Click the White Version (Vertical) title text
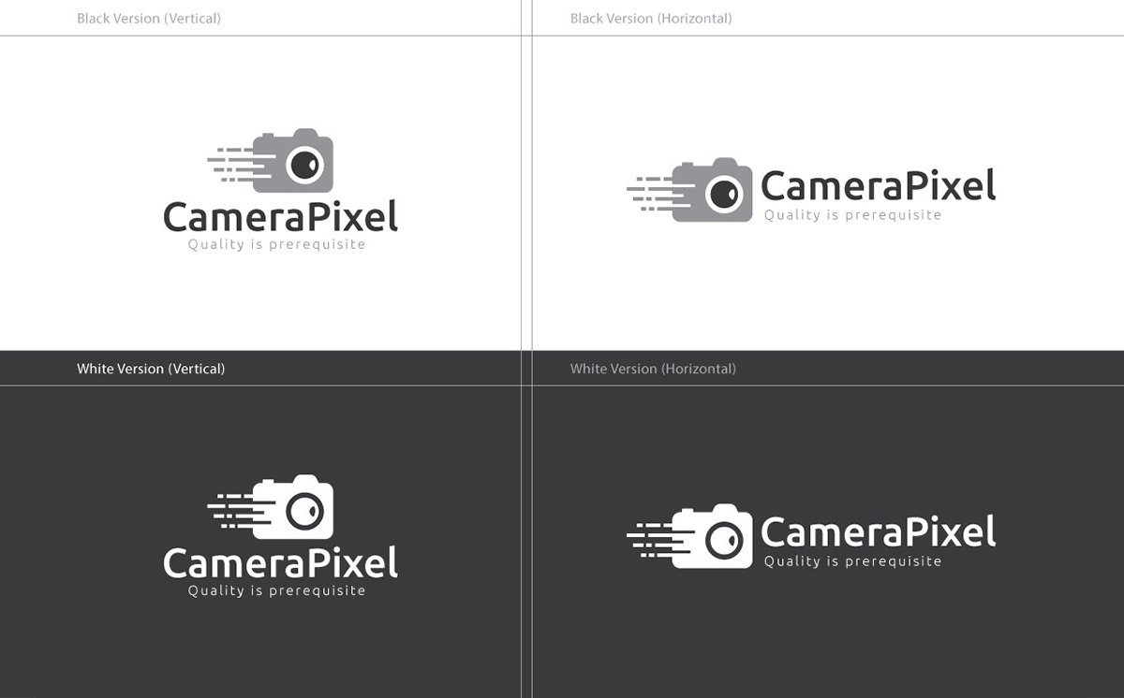This screenshot has height=698, width=1124. pyautogui.click(x=151, y=368)
